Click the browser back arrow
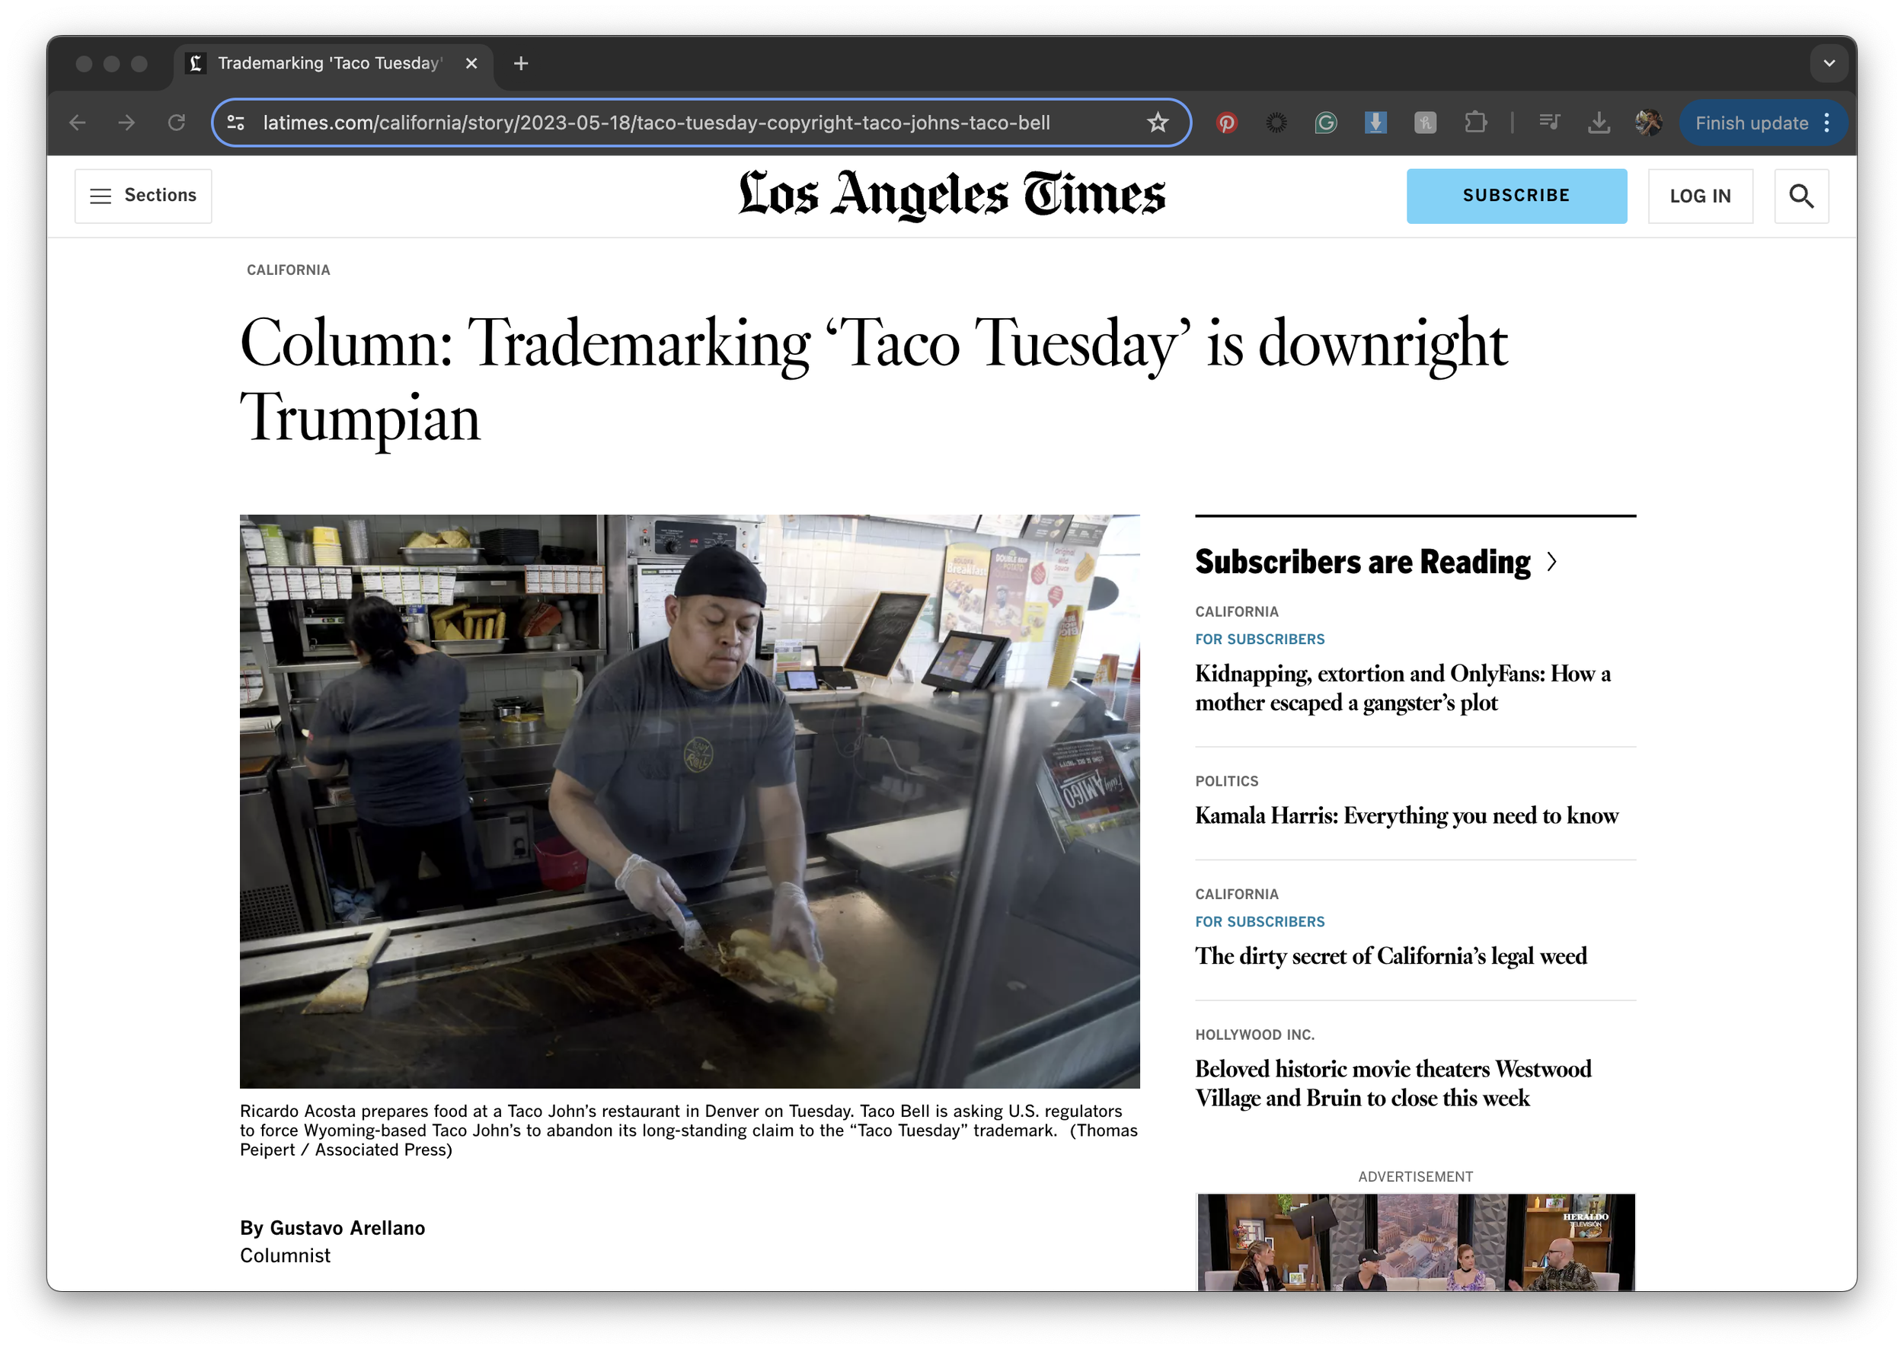The image size is (1904, 1349). [77, 123]
